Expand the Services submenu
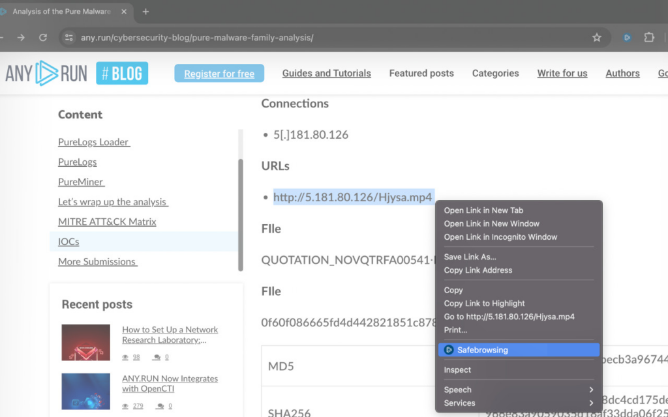 tap(518, 403)
